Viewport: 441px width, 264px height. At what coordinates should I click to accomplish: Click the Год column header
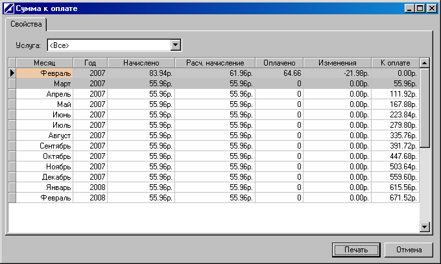[x=90, y=63]
